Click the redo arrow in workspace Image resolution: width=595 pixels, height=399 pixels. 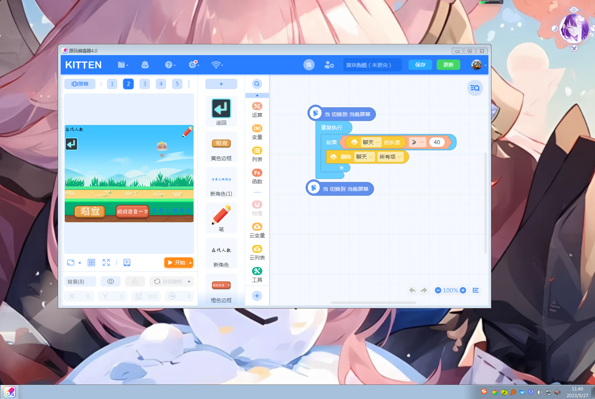click(424, 290)
